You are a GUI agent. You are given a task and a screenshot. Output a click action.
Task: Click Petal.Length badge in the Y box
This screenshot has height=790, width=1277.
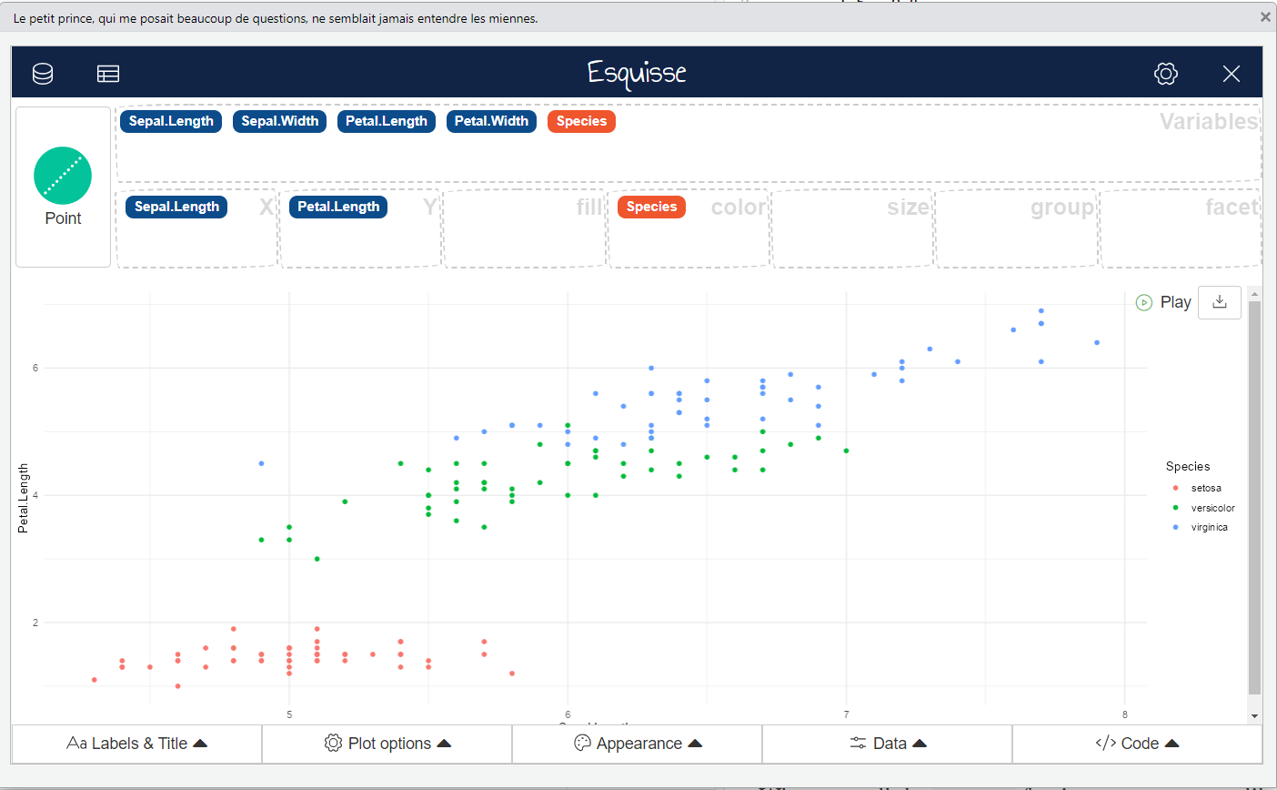tap(338, 207)
